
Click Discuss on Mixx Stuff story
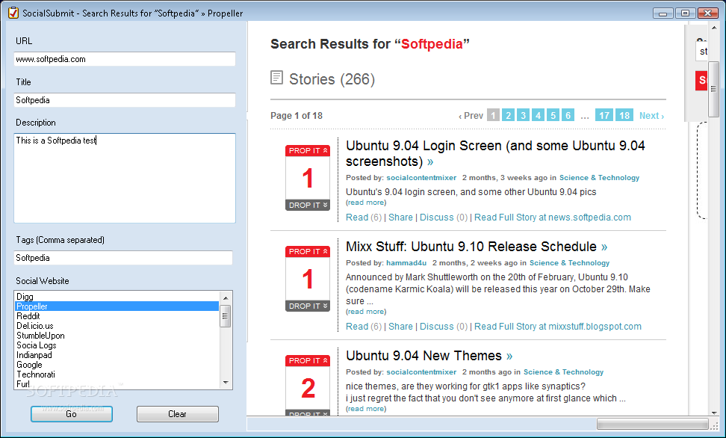tap(437, 327)
